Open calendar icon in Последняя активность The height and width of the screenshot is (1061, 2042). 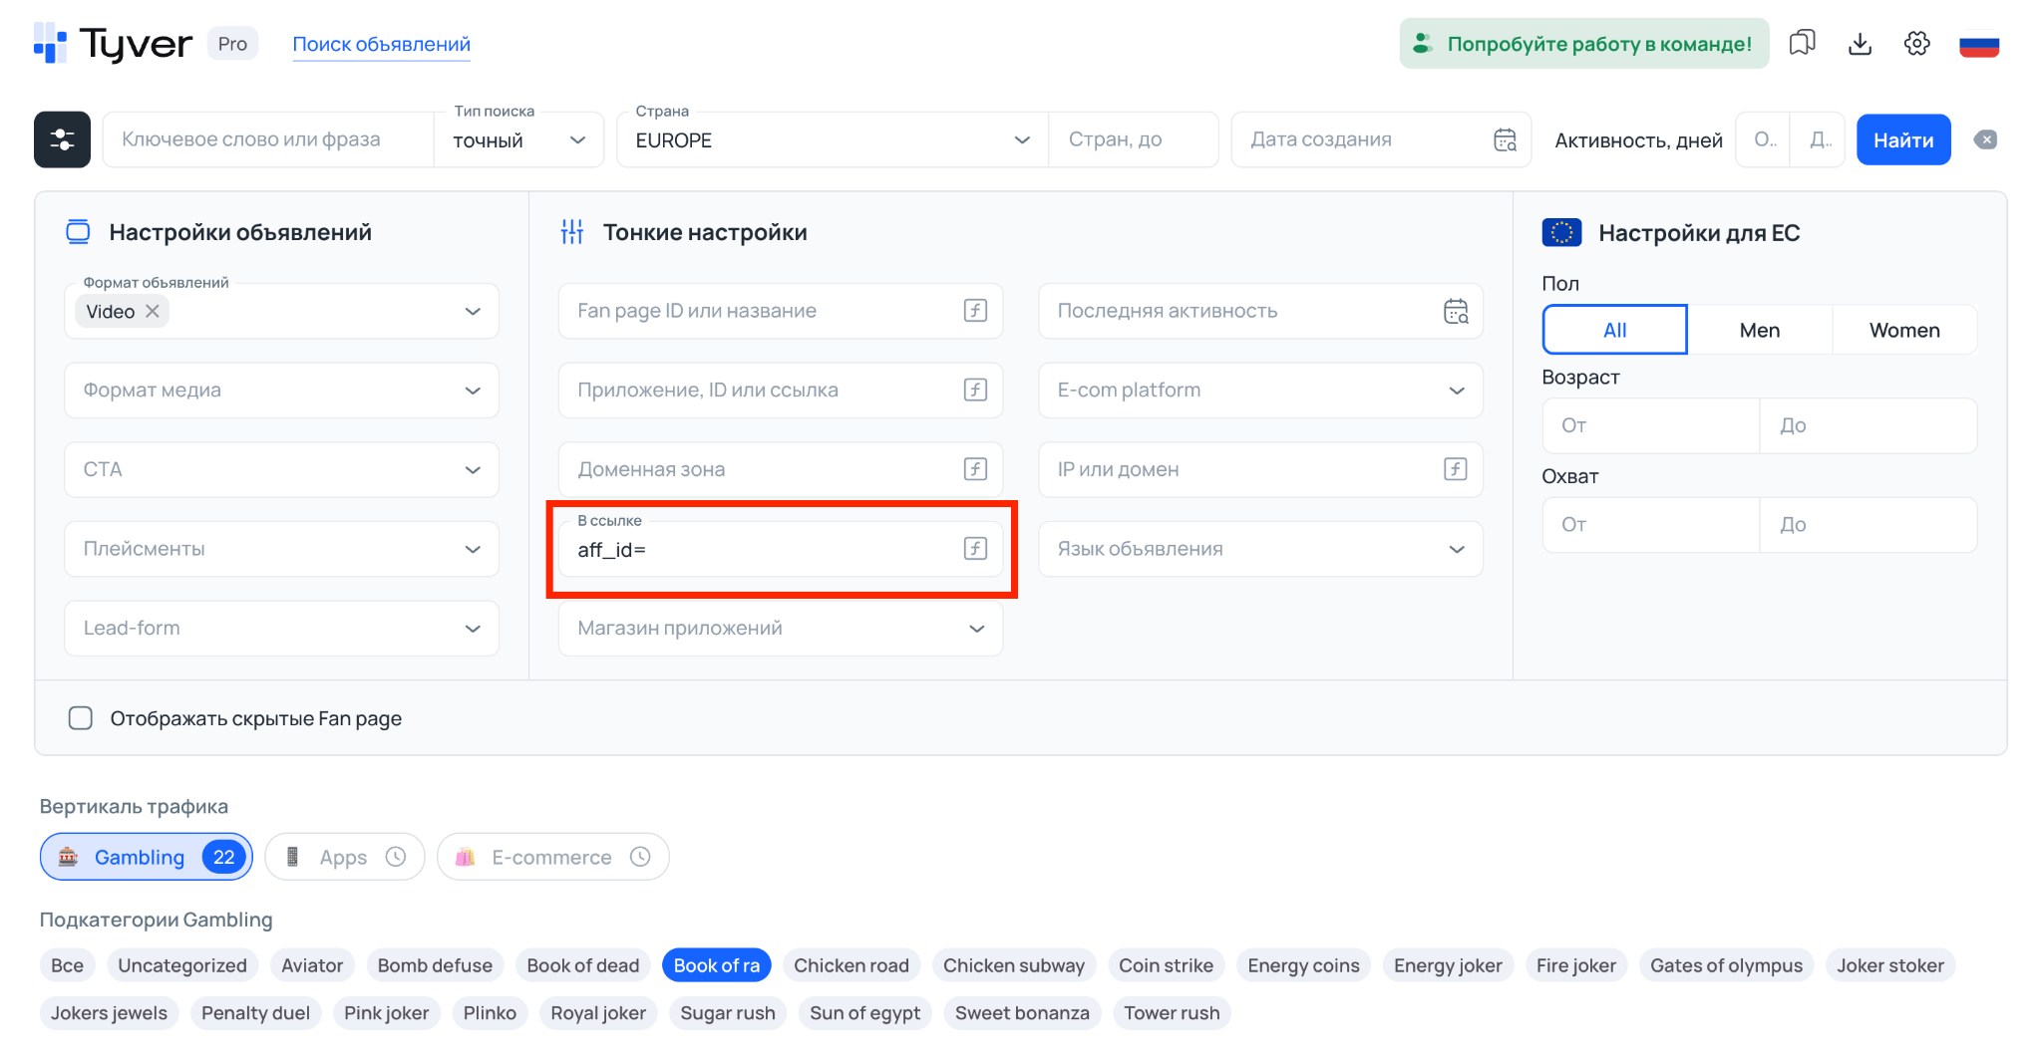[1456, 311]
